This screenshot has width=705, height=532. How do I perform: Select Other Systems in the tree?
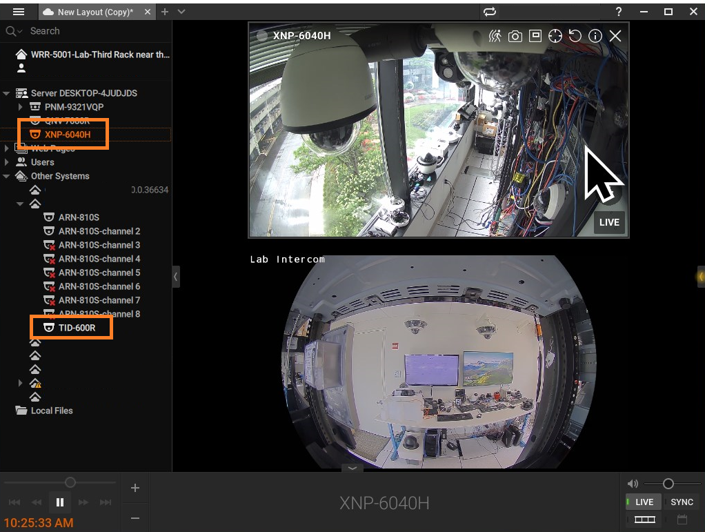point(60,176)
